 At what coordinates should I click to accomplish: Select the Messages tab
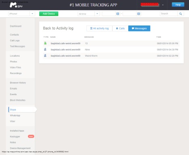coord(139,28)
